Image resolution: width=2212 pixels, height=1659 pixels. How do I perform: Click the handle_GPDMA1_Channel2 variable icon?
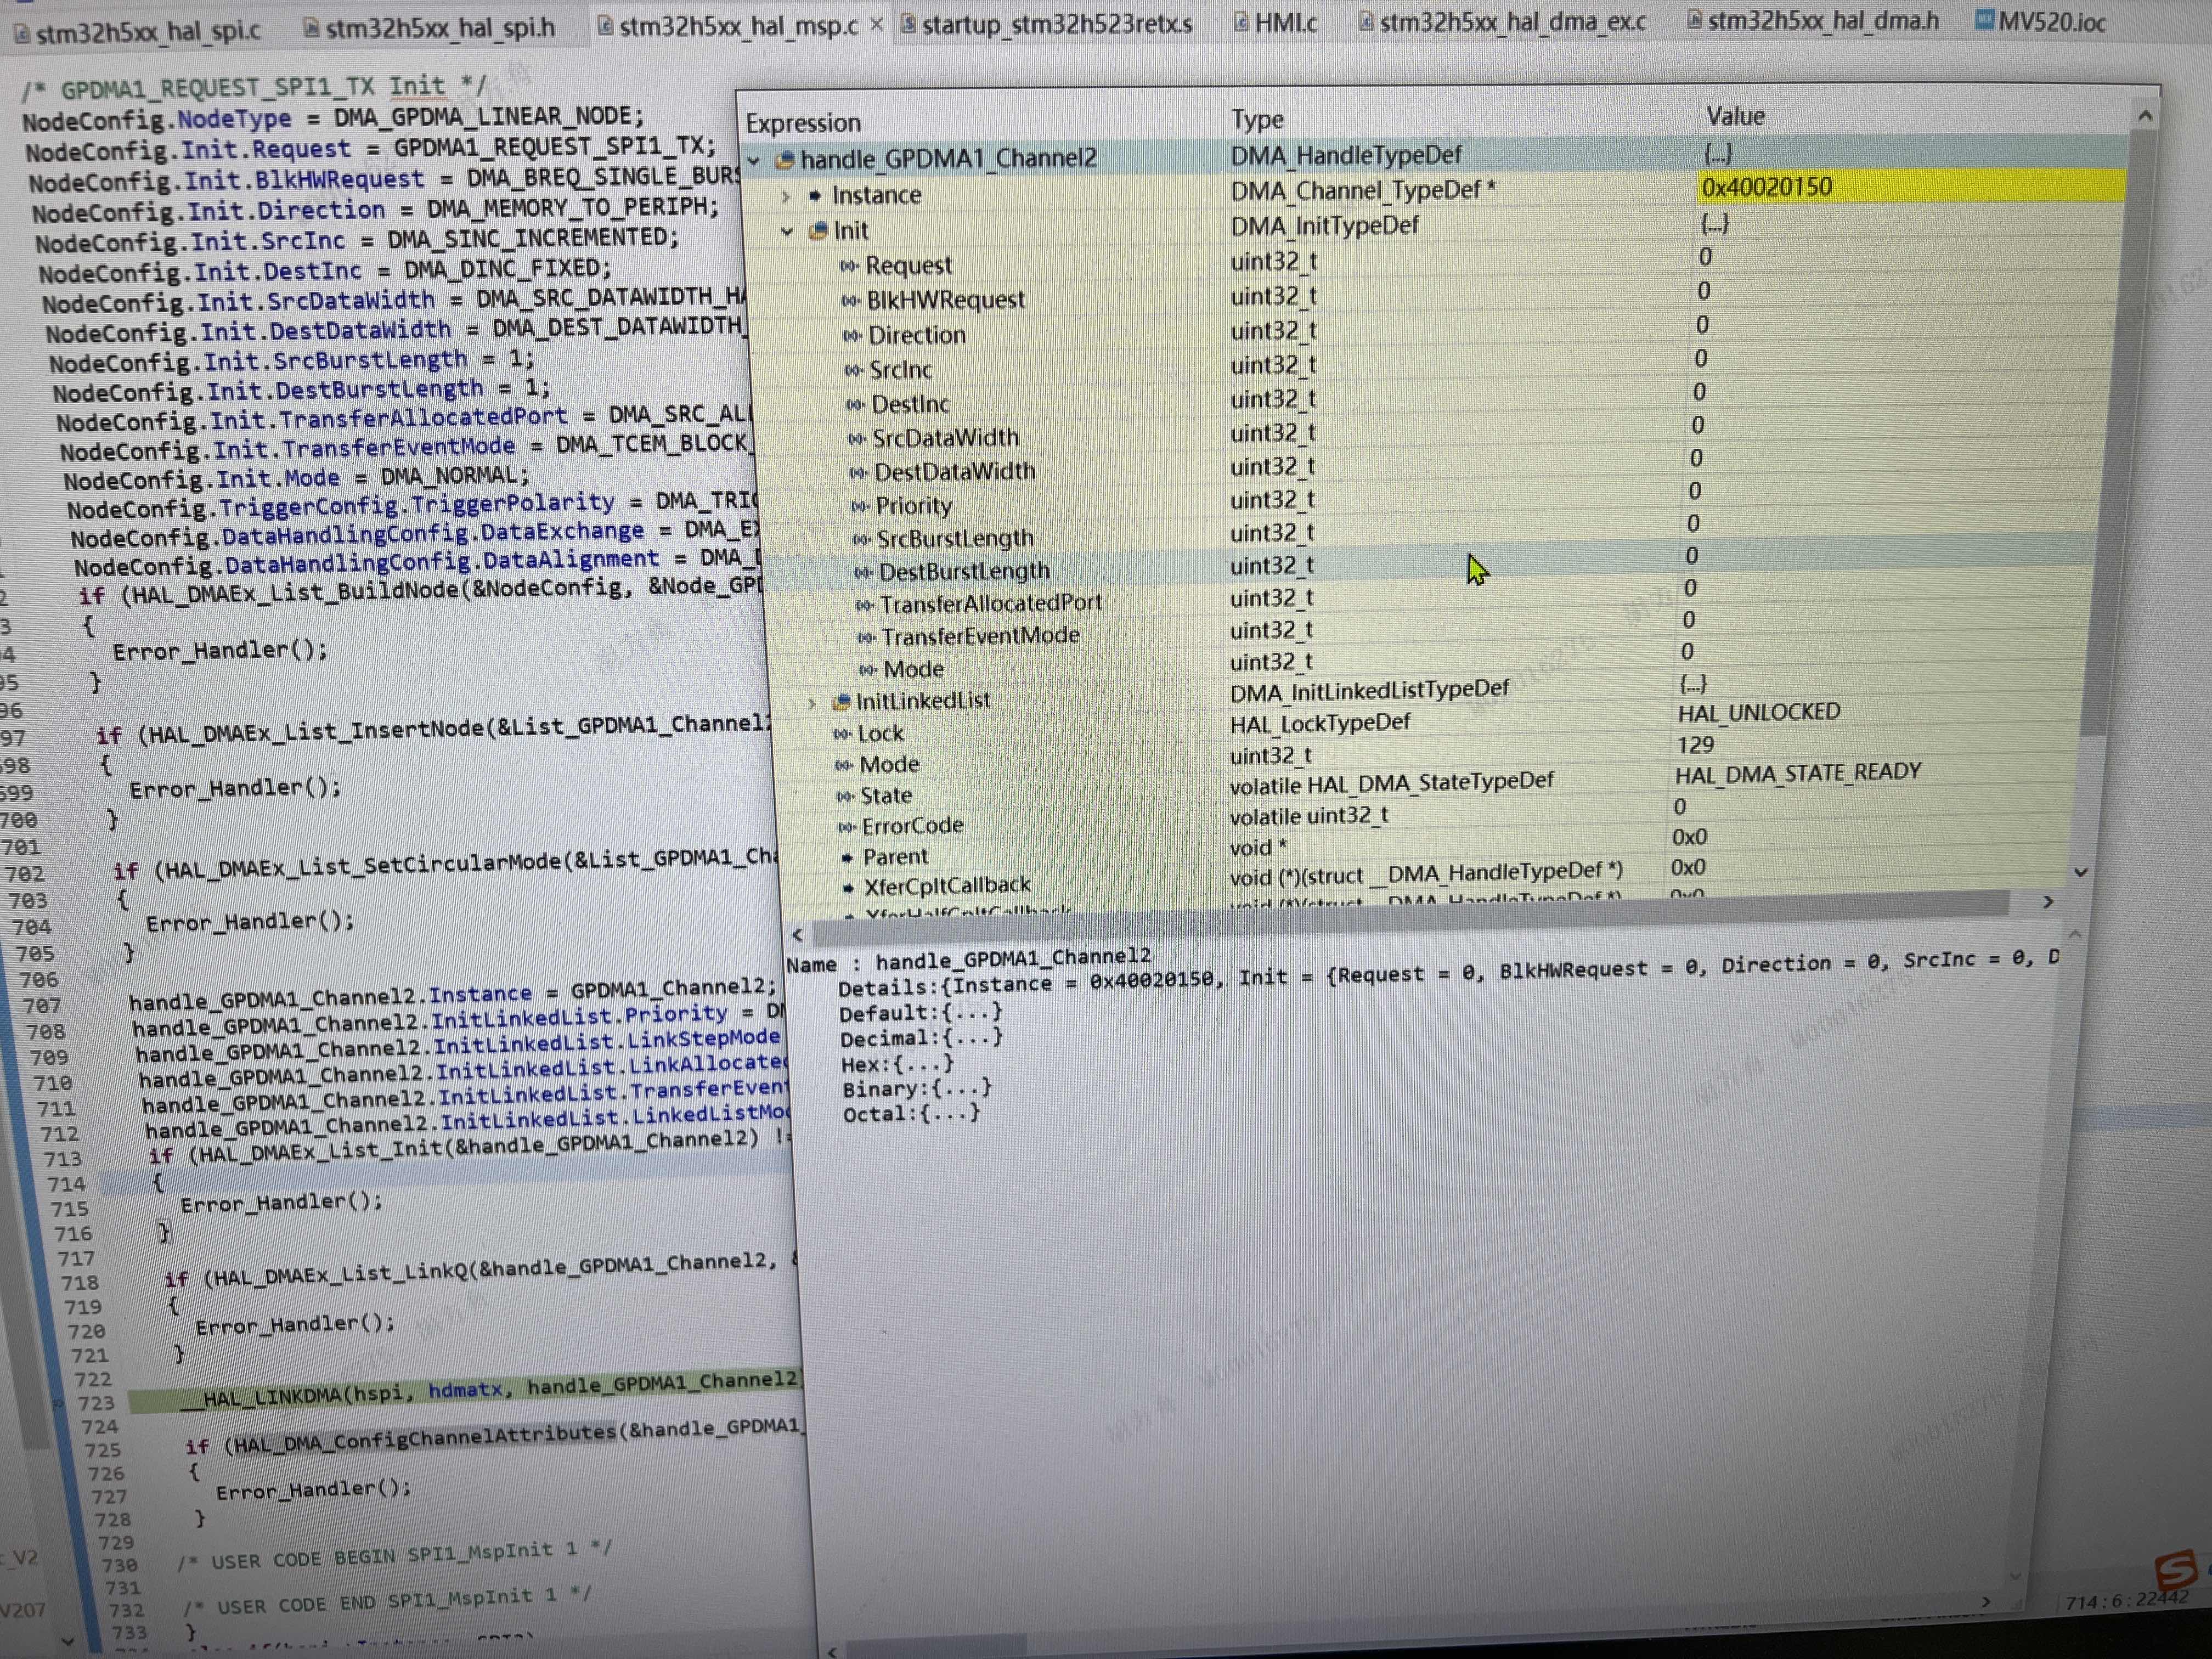[785, 160]
